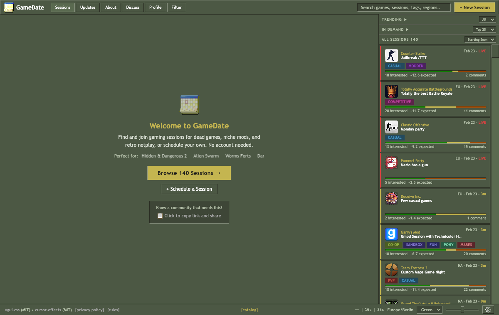Click 'Browse 140 Sessions' button

tap(189, 173)
